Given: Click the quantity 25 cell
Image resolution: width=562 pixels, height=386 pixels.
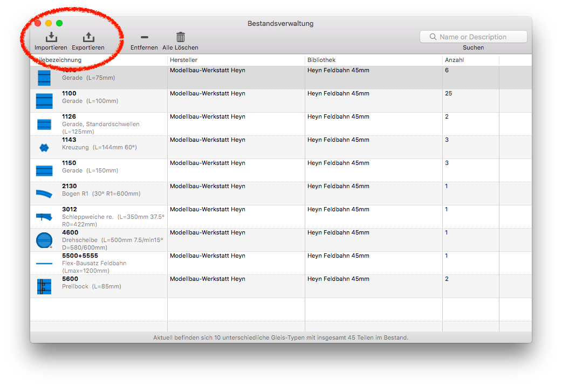Looking at the screenshot, I should [449, 94].
